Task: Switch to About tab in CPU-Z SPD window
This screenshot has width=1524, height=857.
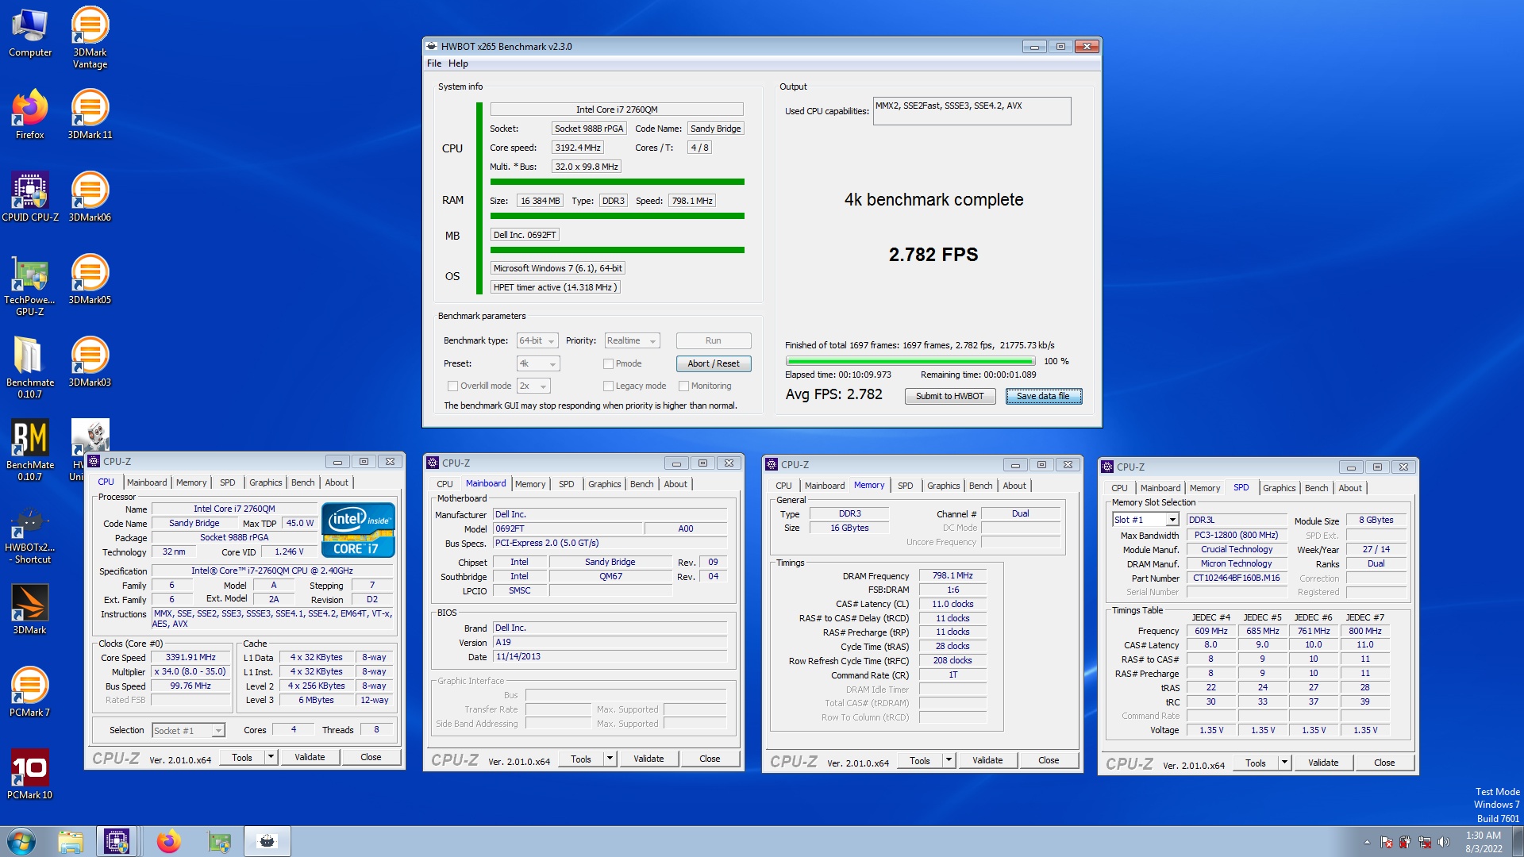Action: tap(1350, 488)
